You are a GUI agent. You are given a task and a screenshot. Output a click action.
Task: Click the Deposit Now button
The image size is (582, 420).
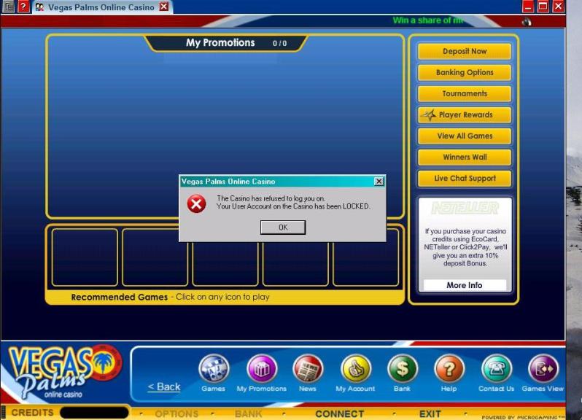point(465,51)
